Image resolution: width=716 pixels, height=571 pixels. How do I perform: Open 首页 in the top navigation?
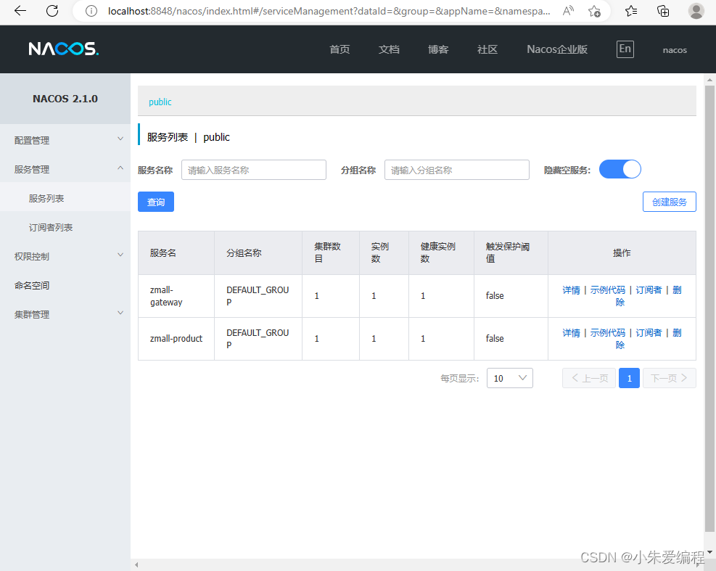340,49
